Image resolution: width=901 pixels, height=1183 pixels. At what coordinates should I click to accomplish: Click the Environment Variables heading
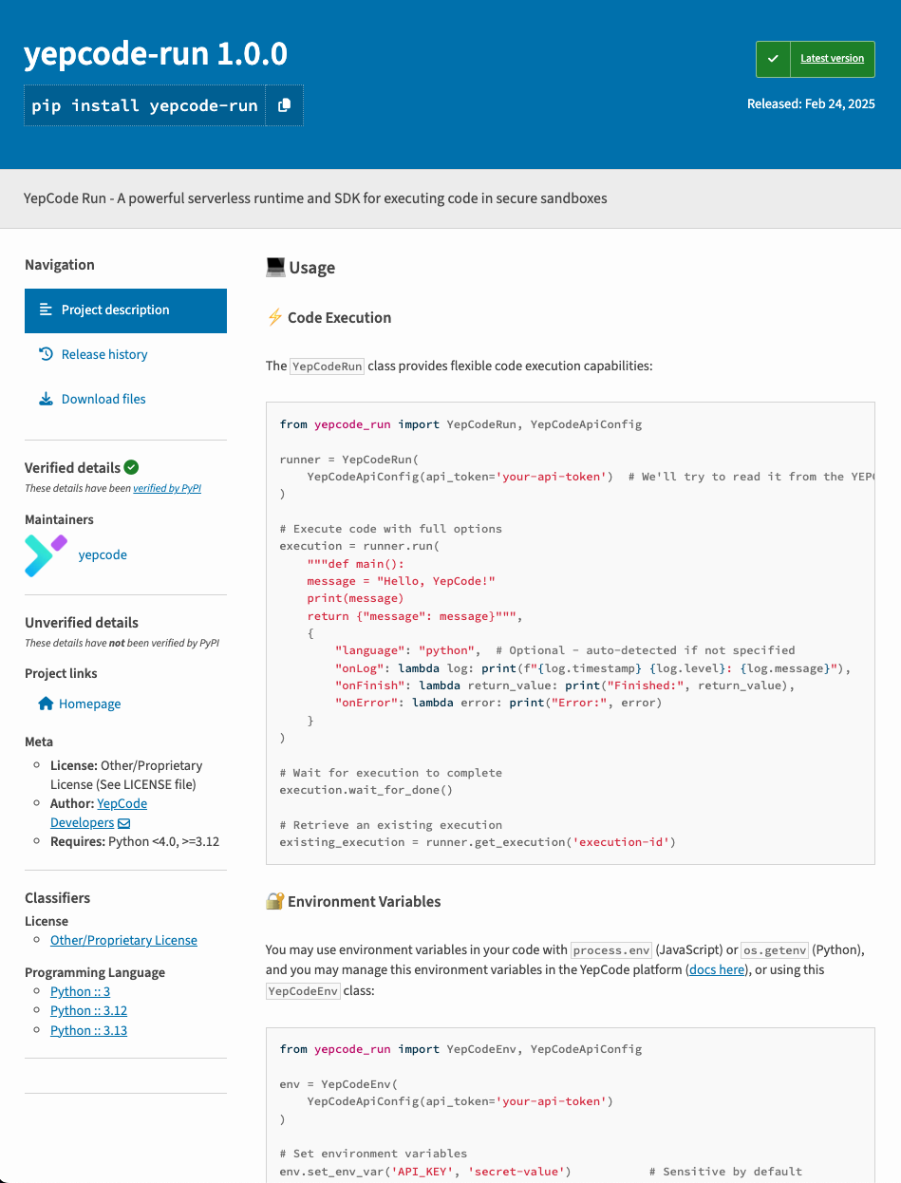[x=364, y=902]
